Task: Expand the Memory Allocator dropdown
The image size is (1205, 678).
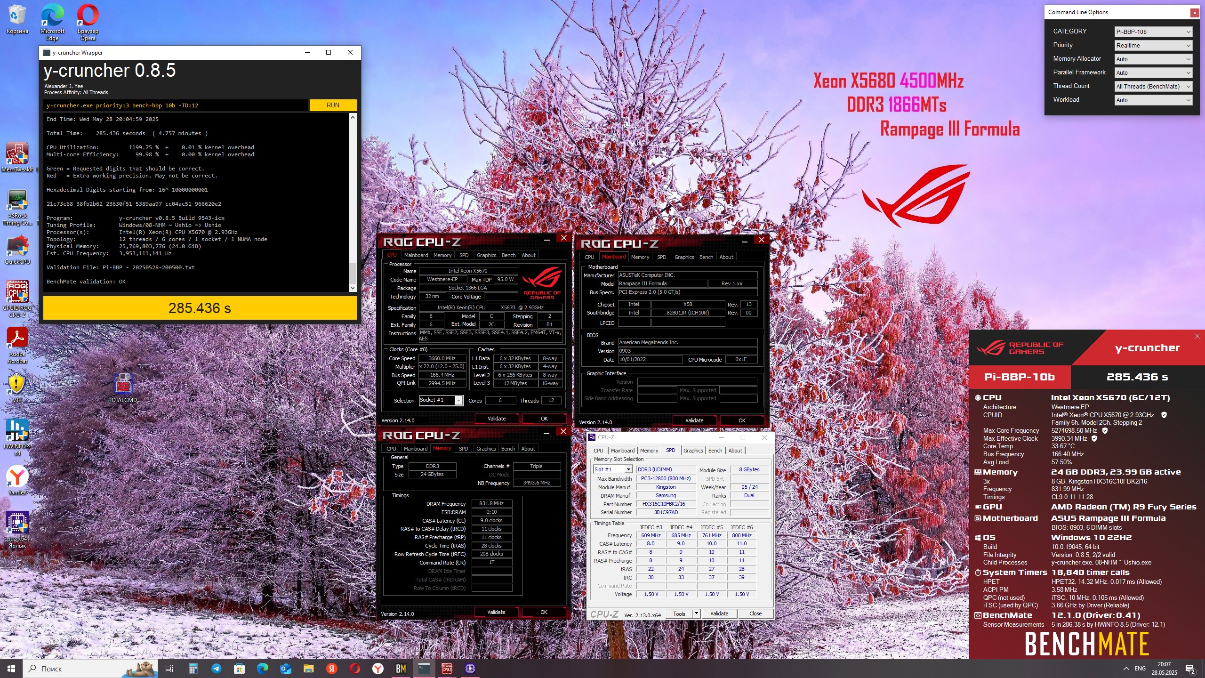Action: click(1153, 59)
